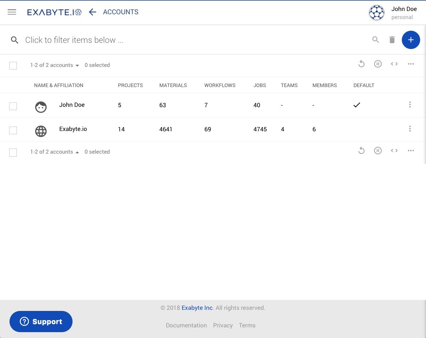Pause auto-refresh of accounts

pyautogui.click(x=378, y=64)
